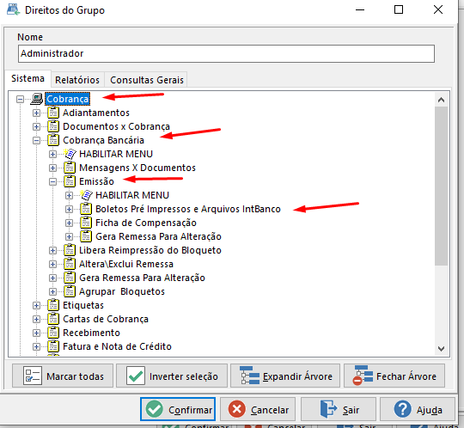Click the Direitos do Grupo title bar icon

click(13, 9)
